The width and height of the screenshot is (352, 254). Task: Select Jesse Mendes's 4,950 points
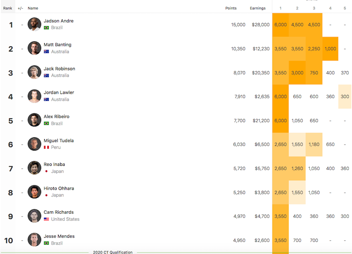[239, 240]
